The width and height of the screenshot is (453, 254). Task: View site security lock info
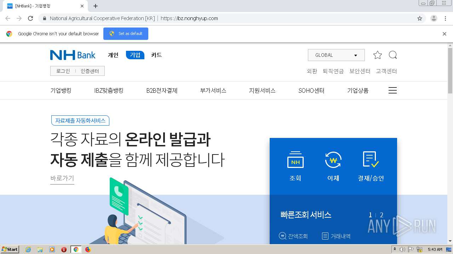click(44, 18)
